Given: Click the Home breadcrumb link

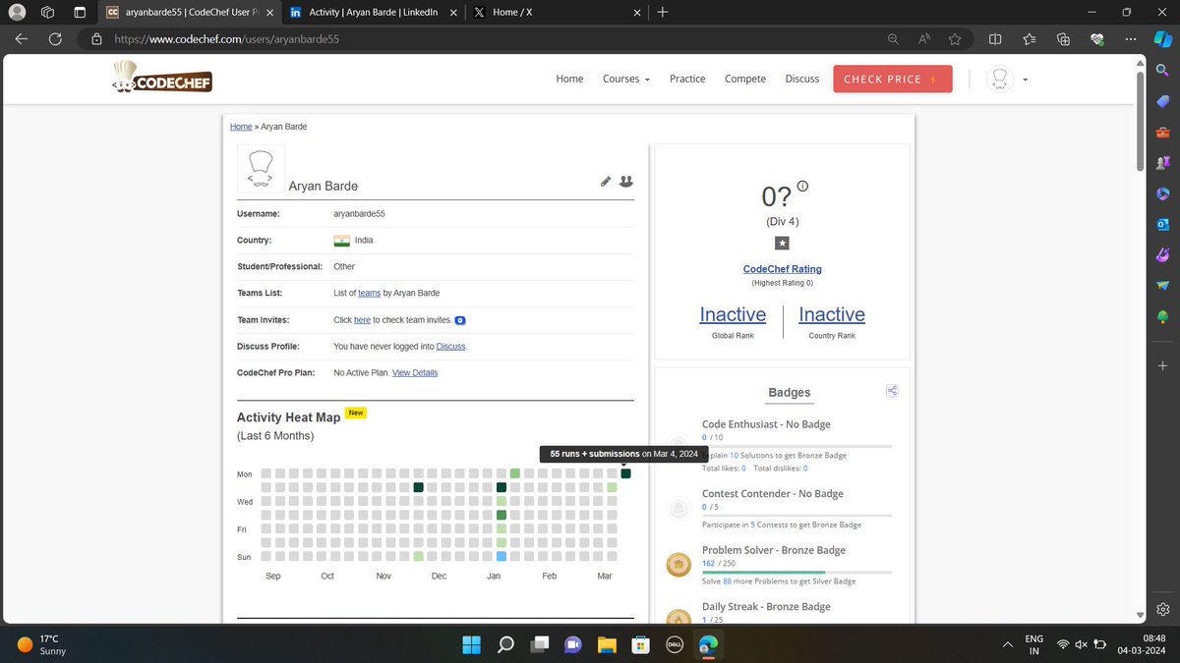Looking at the screenshot, I should [241, 127].
